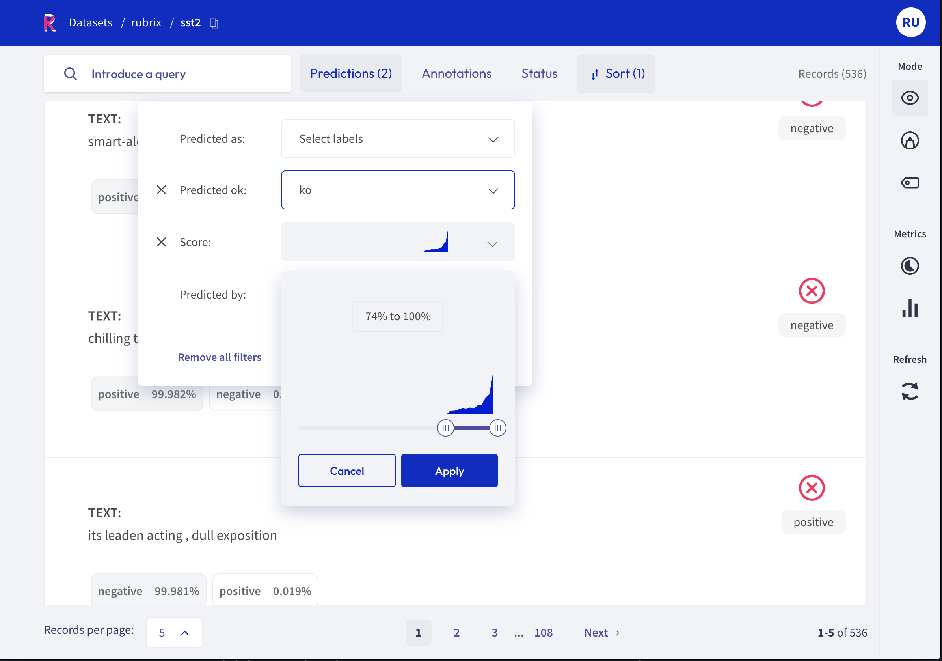Click the Apply button
This screenshot has height=661, width=942.
449,471
